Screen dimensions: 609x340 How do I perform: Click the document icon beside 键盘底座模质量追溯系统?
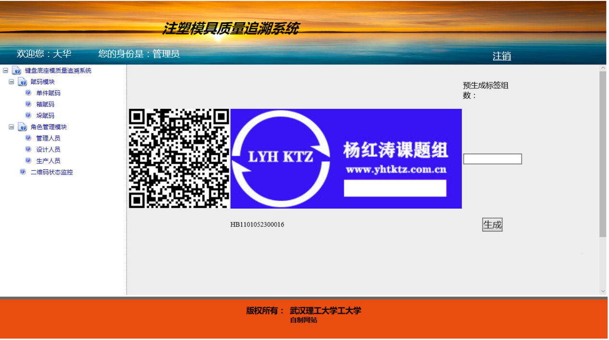click(16, 70)
